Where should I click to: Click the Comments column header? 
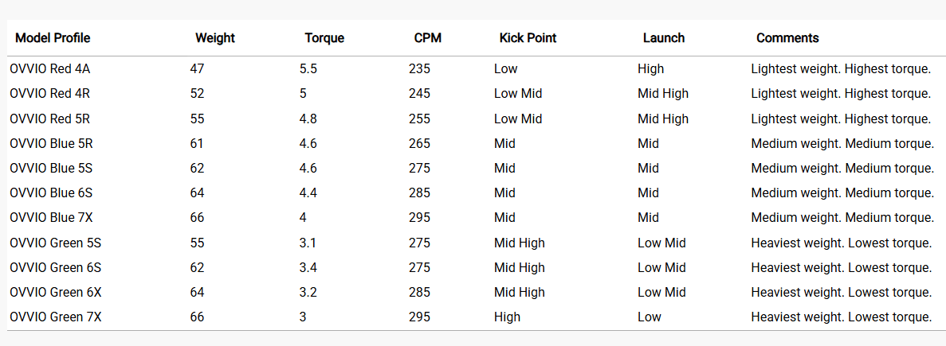pos(787,38)
